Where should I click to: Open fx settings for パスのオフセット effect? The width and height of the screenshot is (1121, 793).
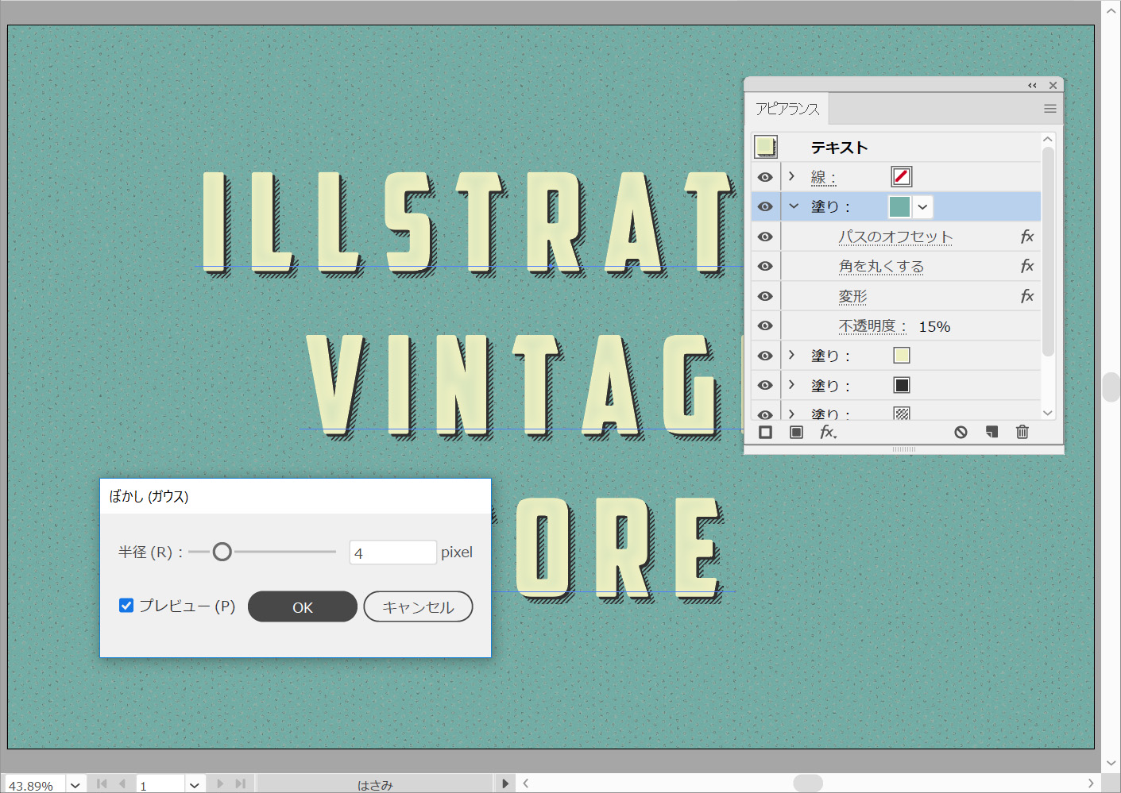click(x=1026, y=237)
